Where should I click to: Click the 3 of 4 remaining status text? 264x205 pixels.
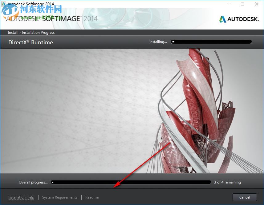tap(227, 182)
